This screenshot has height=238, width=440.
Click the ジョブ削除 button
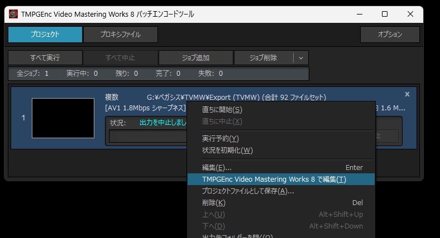pos(263,57)
